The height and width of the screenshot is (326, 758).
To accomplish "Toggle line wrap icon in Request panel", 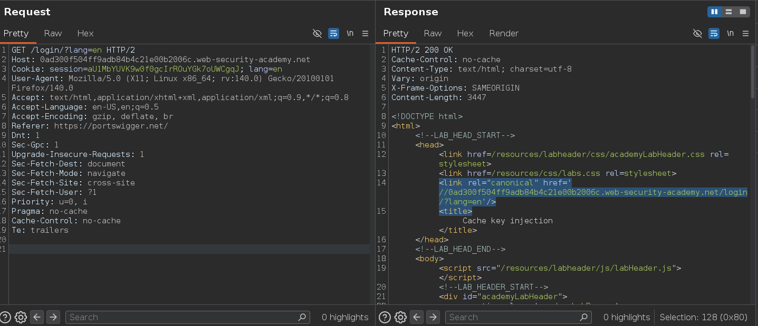I will tap(333, 33).
